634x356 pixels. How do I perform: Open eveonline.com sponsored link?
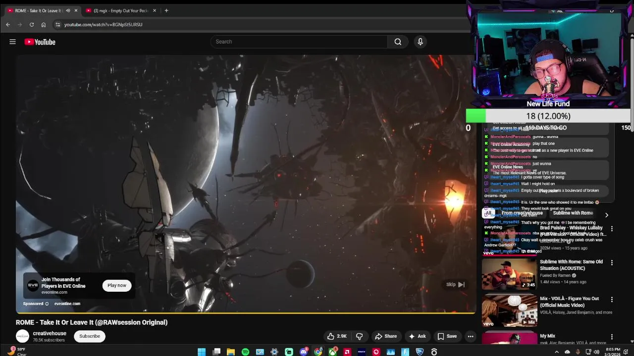pos(67,304)
